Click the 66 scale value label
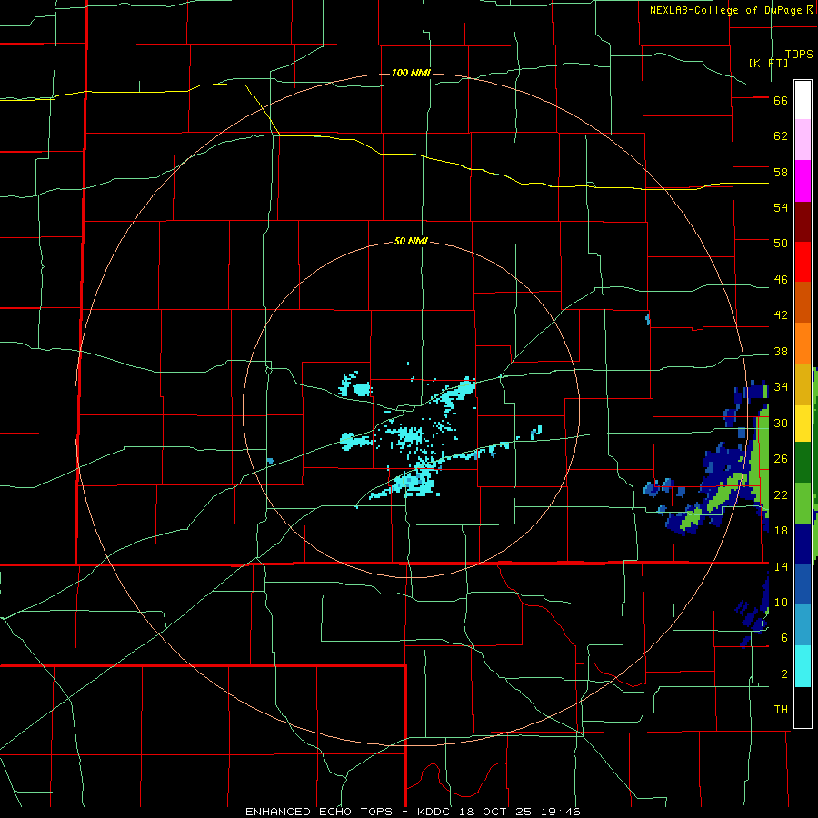 pos(781,100)
